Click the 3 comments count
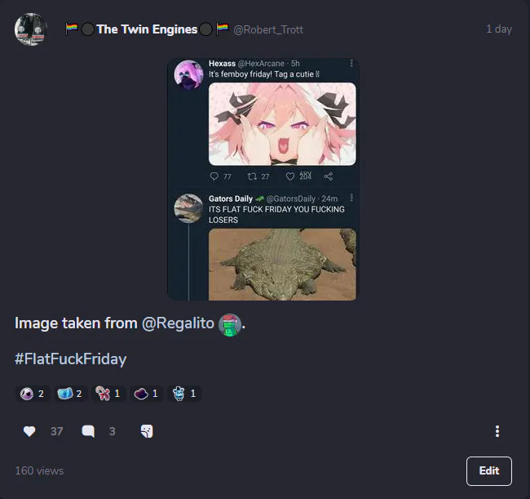 [x=113, y=431]
